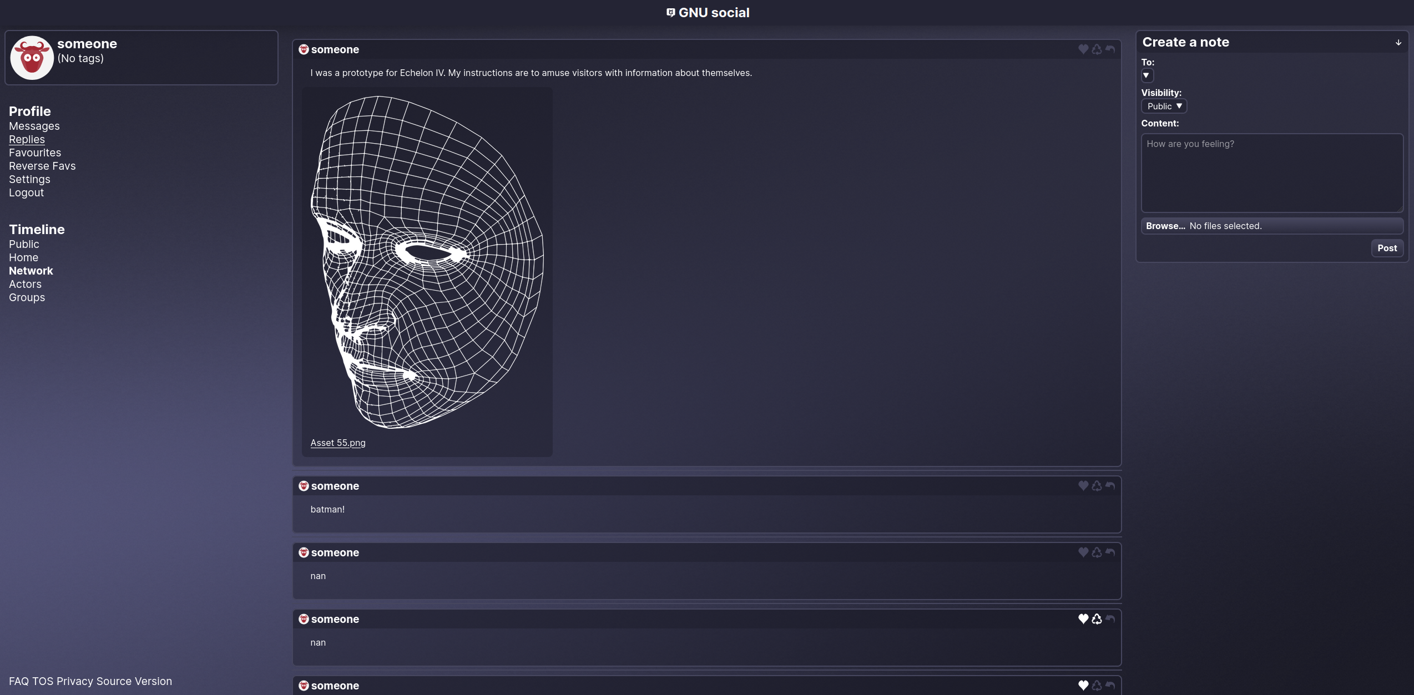Unfavourite the post with highlighted heart and recycle
This screenshot has height=695, width=1414.
(x=1083, y=619)
